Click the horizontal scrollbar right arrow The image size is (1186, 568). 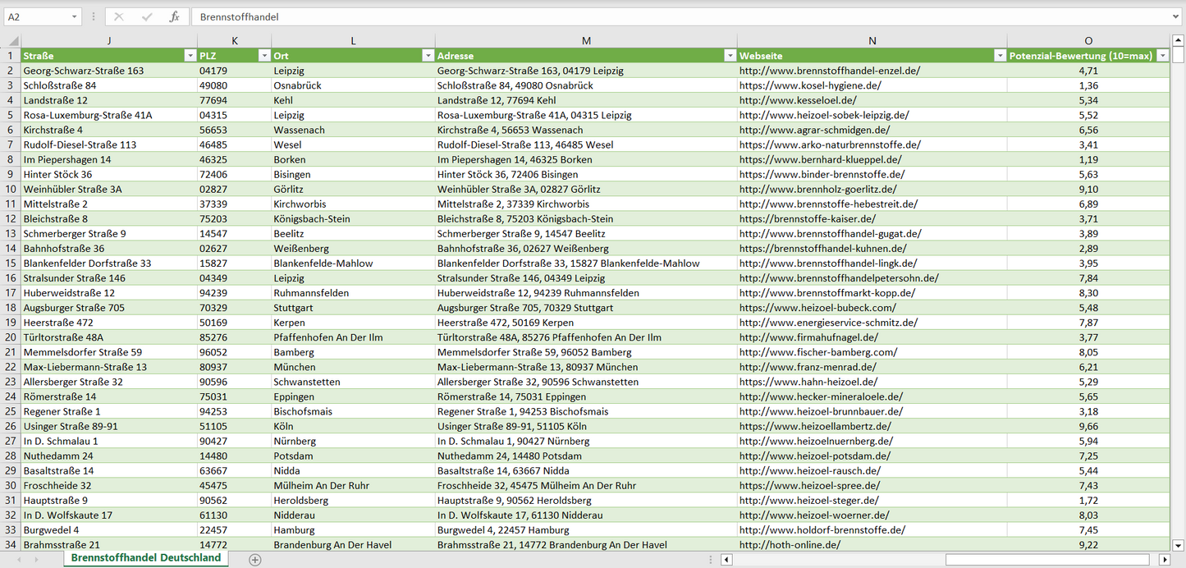pos(1164,559)
